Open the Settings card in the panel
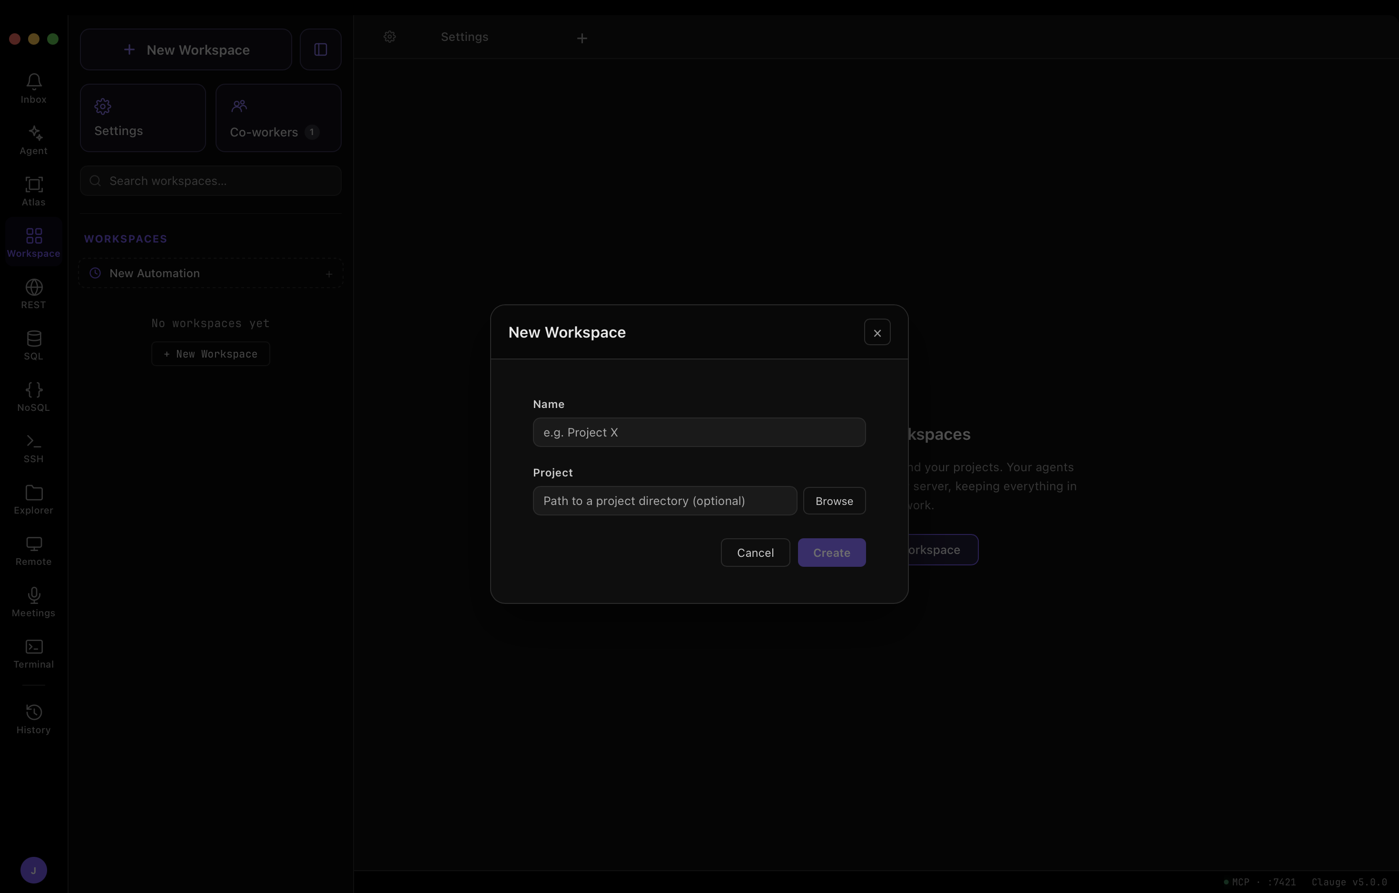Screen dimensions: 1399x893 click(x=143, y=118)
